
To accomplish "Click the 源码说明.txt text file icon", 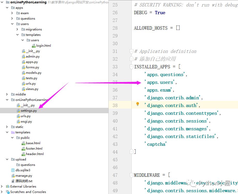I will point(13,181).
